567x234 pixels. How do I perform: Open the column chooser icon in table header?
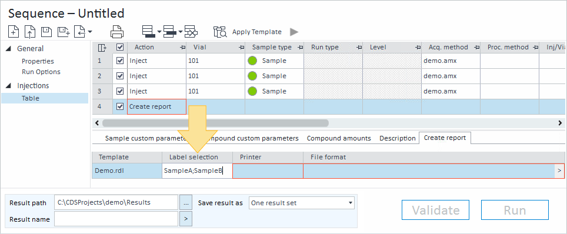102,48
